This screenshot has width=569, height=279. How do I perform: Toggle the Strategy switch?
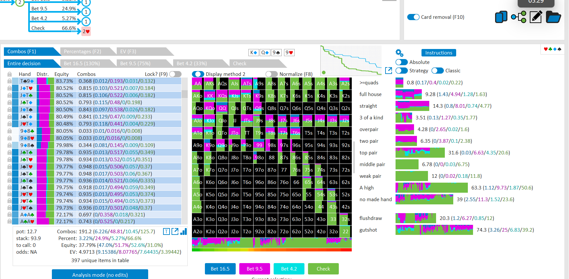(402, 71)
